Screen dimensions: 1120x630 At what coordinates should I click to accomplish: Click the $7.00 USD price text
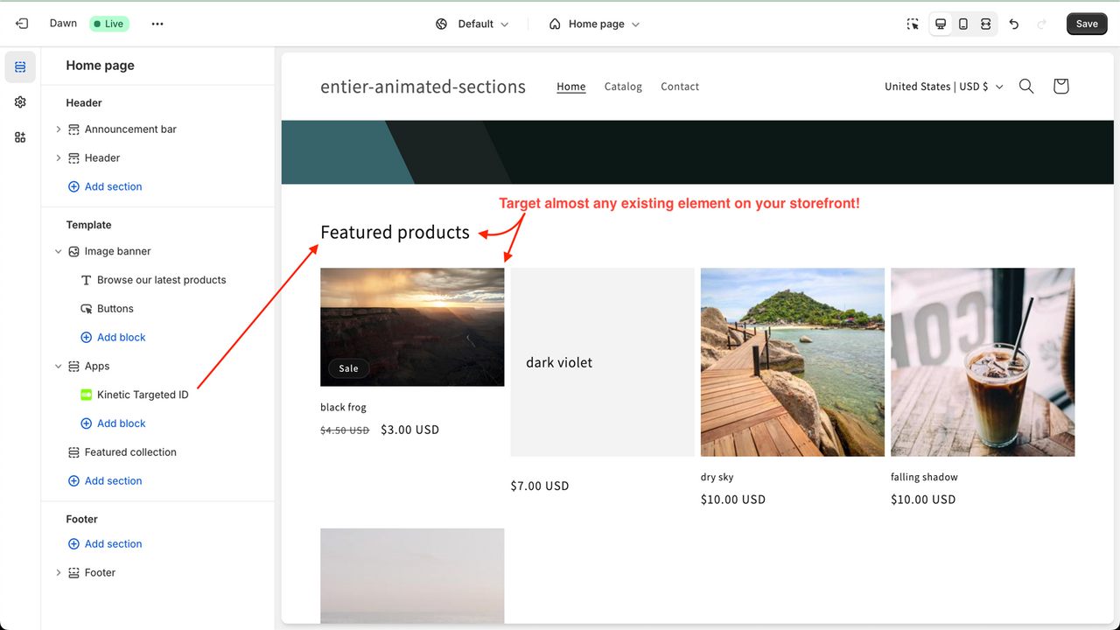tap(540, 486)
